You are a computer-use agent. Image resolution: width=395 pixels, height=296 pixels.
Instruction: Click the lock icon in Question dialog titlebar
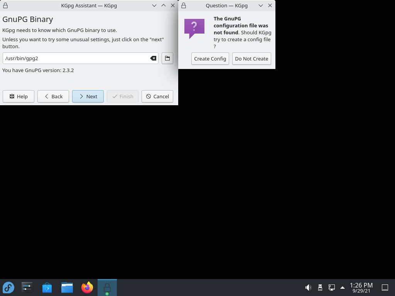point(184,5)
